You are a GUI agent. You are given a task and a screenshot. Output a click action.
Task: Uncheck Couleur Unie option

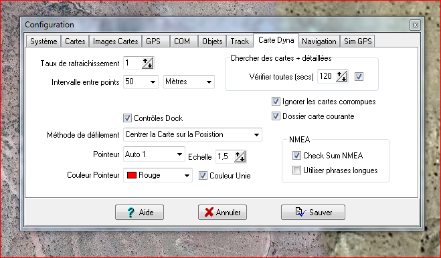[203, 176]
